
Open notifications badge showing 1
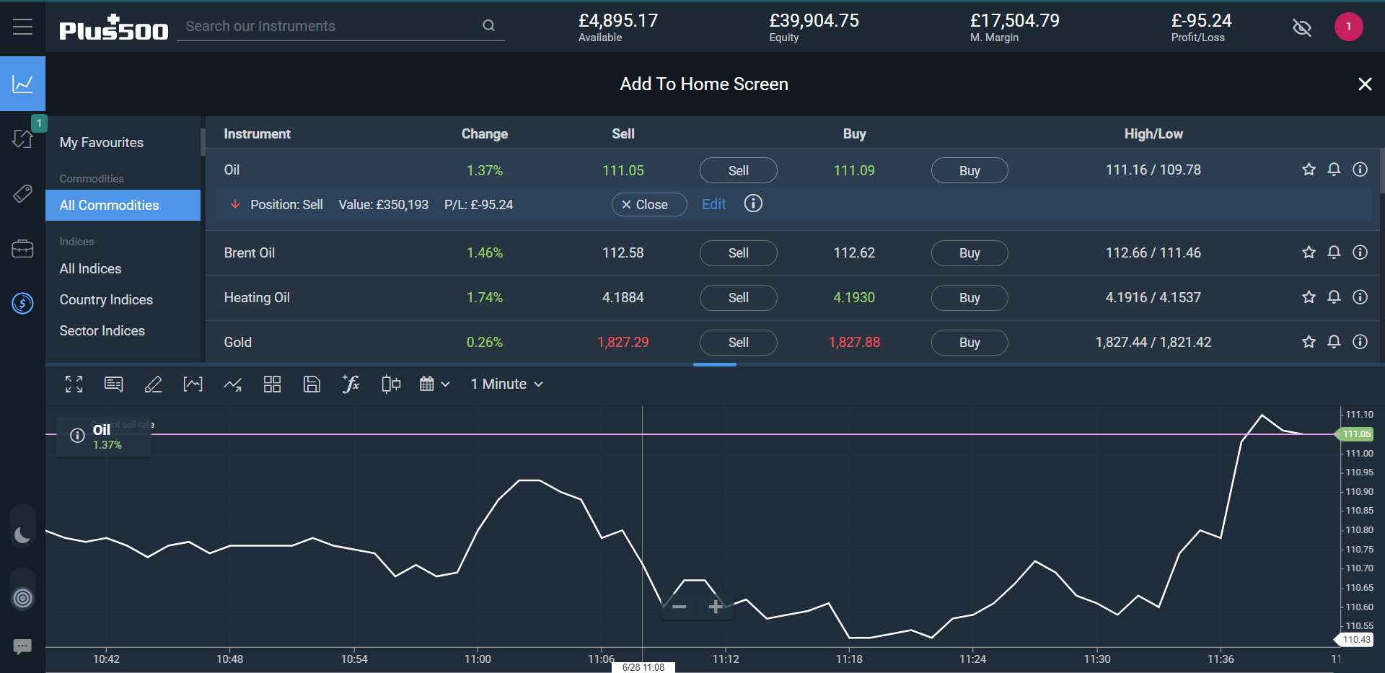(x=1348, y=27)
